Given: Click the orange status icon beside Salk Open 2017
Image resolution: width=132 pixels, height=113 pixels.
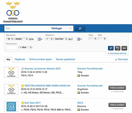Looking at the screenshot, I should [22, 103].
